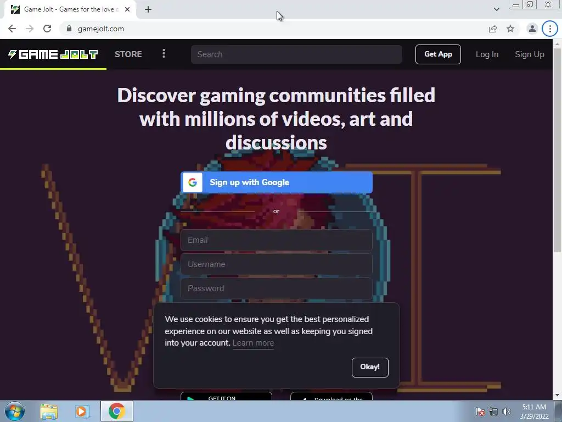Click the Game Jolt logo
The height and width of the screenshot is (422, 562).
click(x=53, y=54)
